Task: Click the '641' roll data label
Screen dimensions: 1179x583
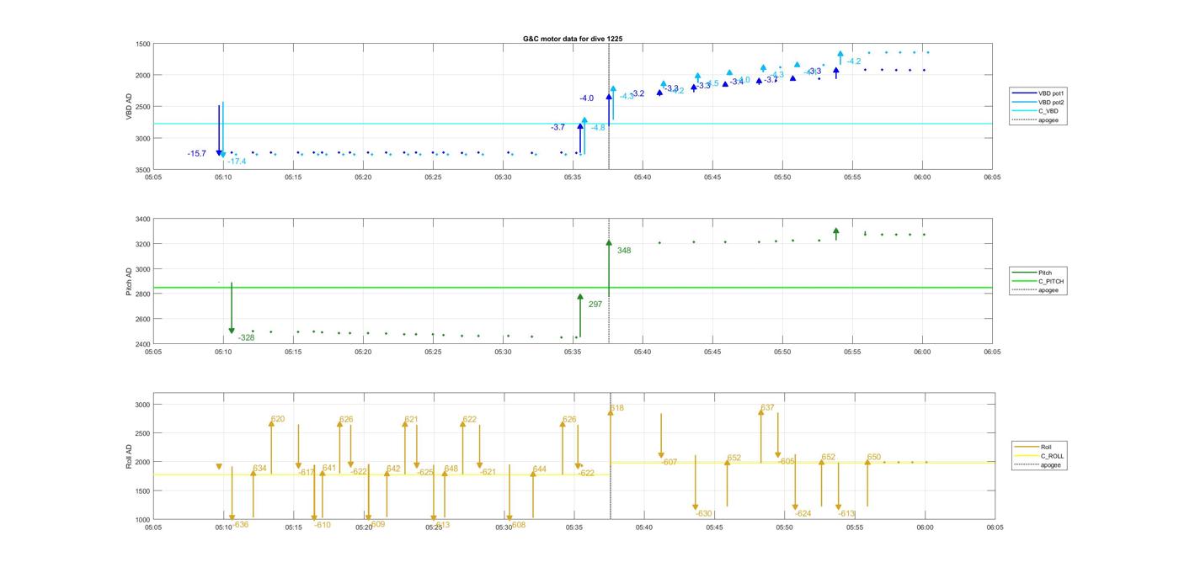Action: point(329,468)
